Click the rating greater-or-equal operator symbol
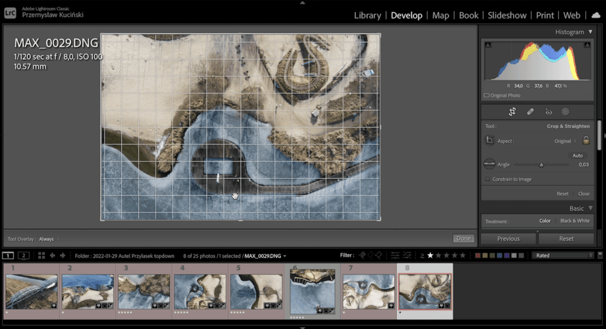The height and width of the screenshot is (329, 606). (x=422, y=256)
